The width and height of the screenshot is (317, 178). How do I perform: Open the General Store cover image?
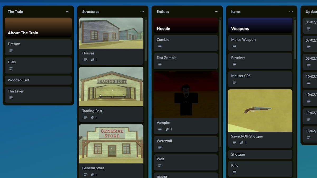coord(111,144)
